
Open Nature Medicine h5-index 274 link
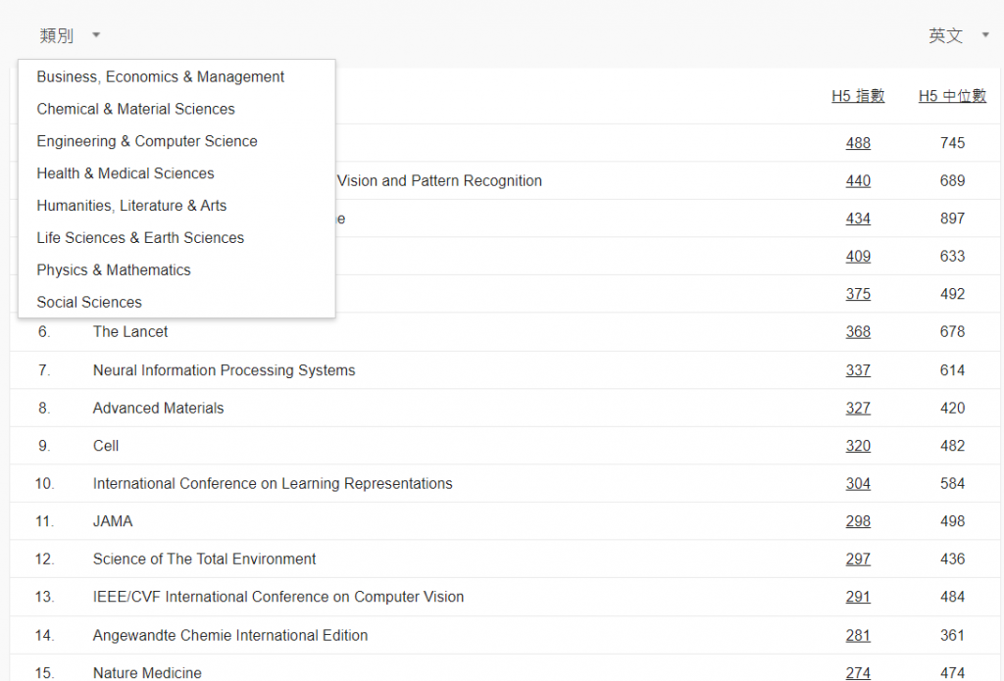tap(858, 673)
